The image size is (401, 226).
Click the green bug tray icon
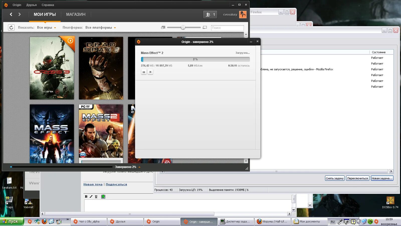[x=370, y=221]
